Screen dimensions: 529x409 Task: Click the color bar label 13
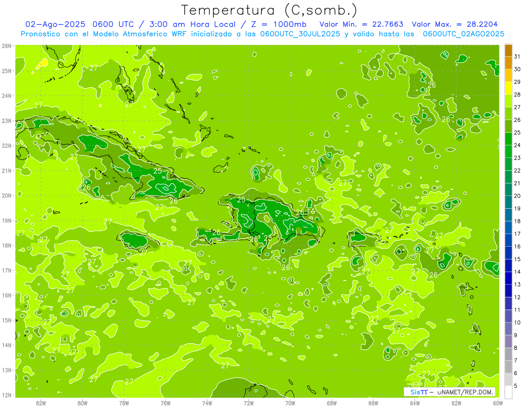click(518, 284)
